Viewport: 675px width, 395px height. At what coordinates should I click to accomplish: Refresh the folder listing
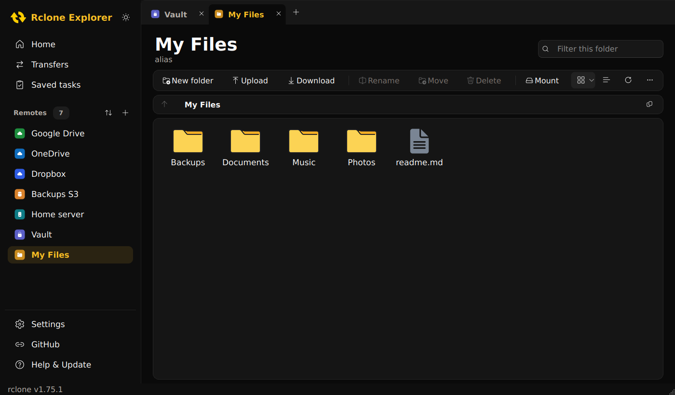628,80
